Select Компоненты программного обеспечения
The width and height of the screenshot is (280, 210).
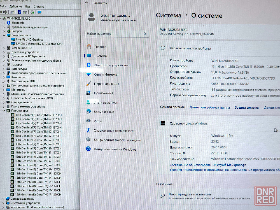(38, 73)
